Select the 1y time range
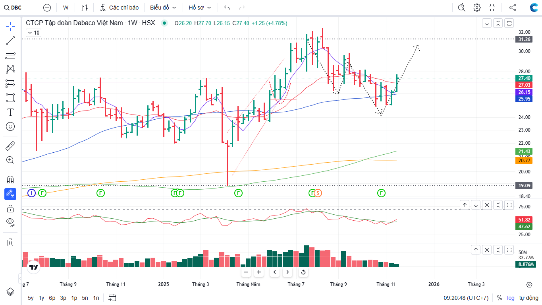The image size is (542, 305). click(41, 298)
